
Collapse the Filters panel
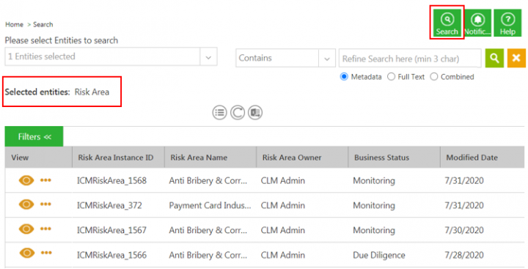tap(34, 136)
